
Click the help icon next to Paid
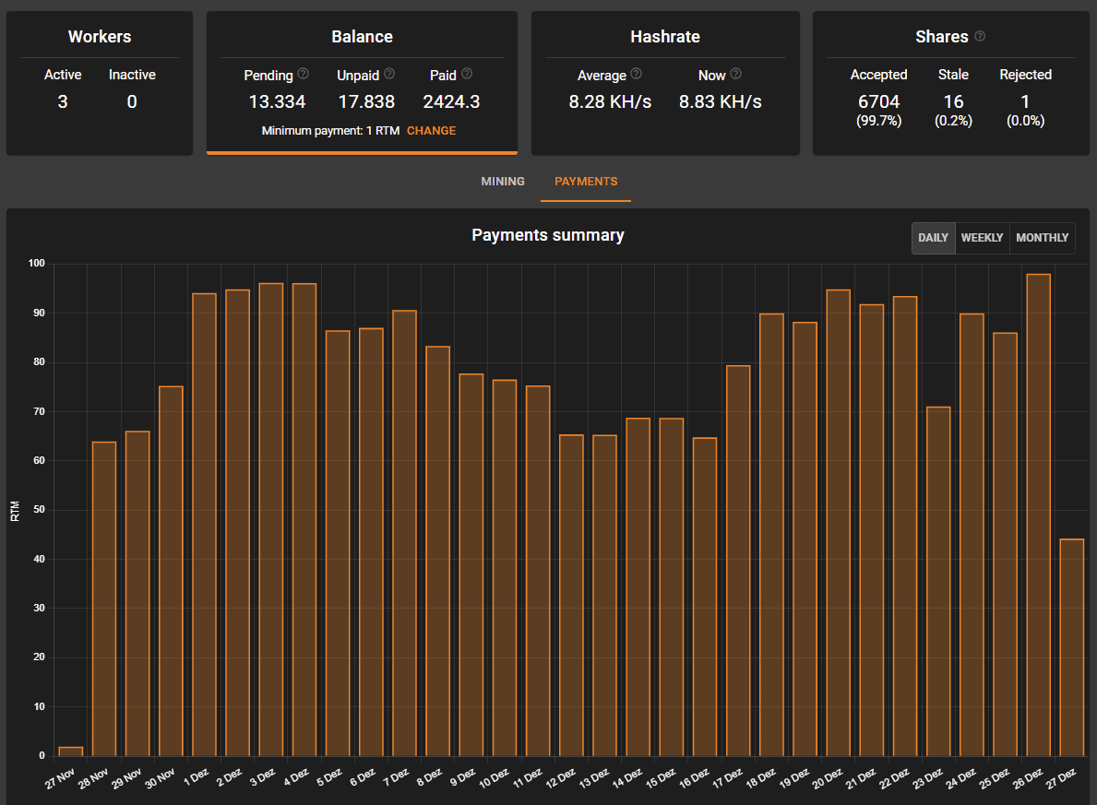coord(467,74)
